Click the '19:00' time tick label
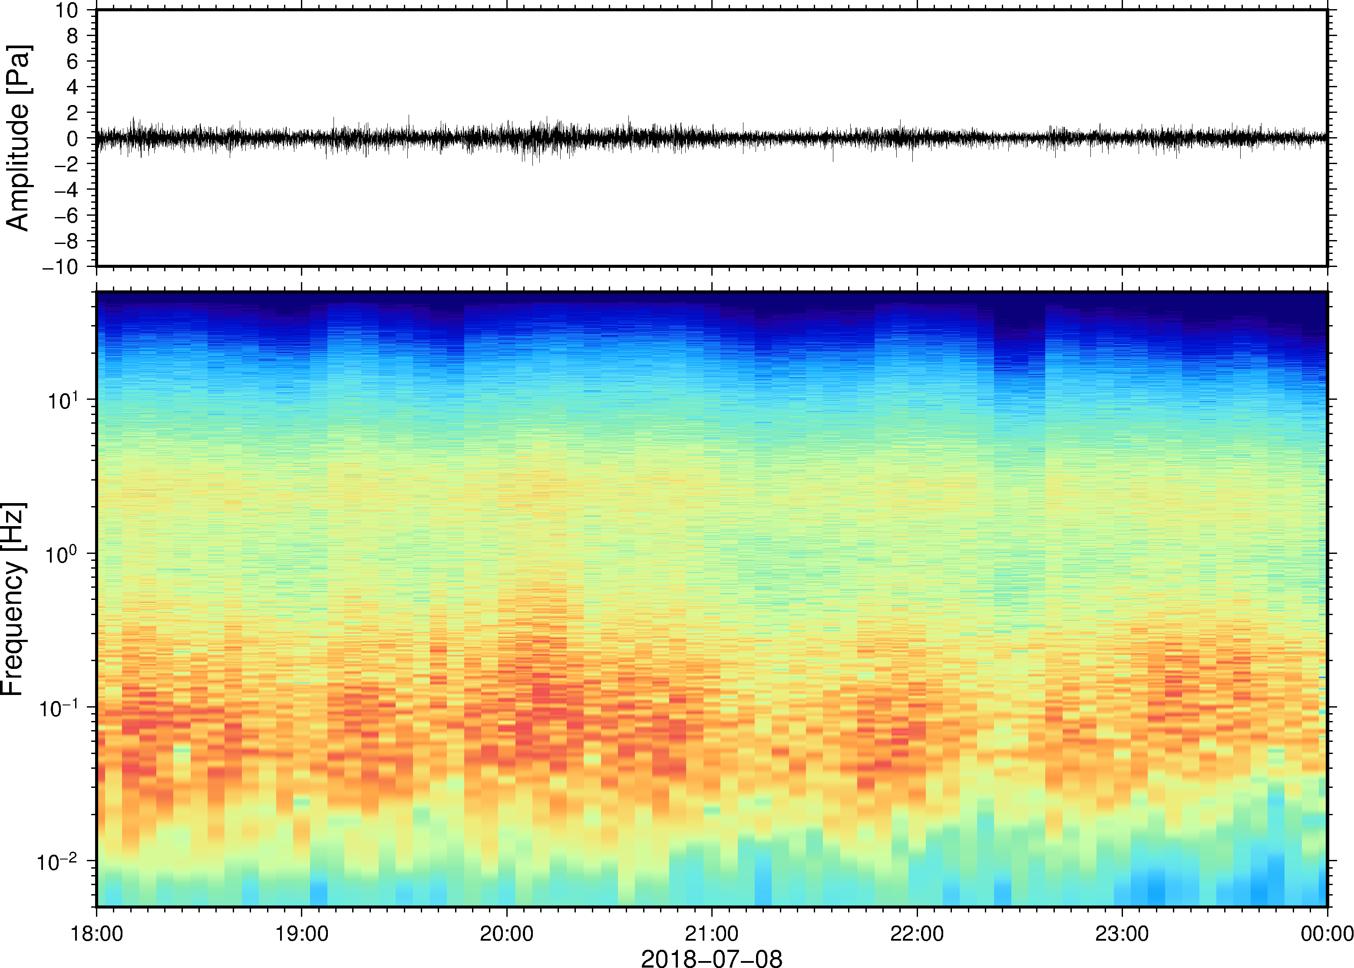The image size is (1354, 968). pyautogui.click(x=302, y=933)
